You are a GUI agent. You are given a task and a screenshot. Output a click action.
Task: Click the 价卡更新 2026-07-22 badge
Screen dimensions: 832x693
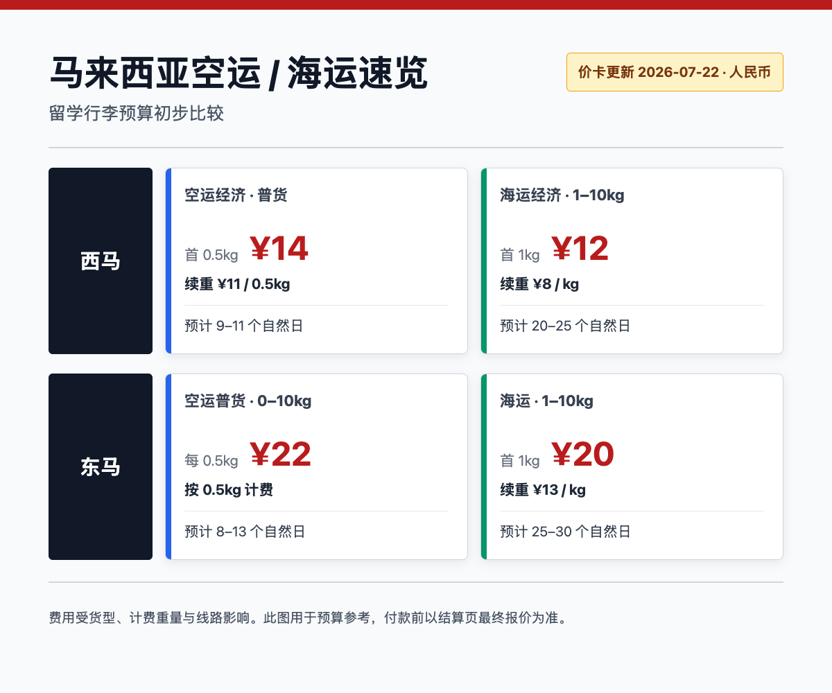(675, 72)
